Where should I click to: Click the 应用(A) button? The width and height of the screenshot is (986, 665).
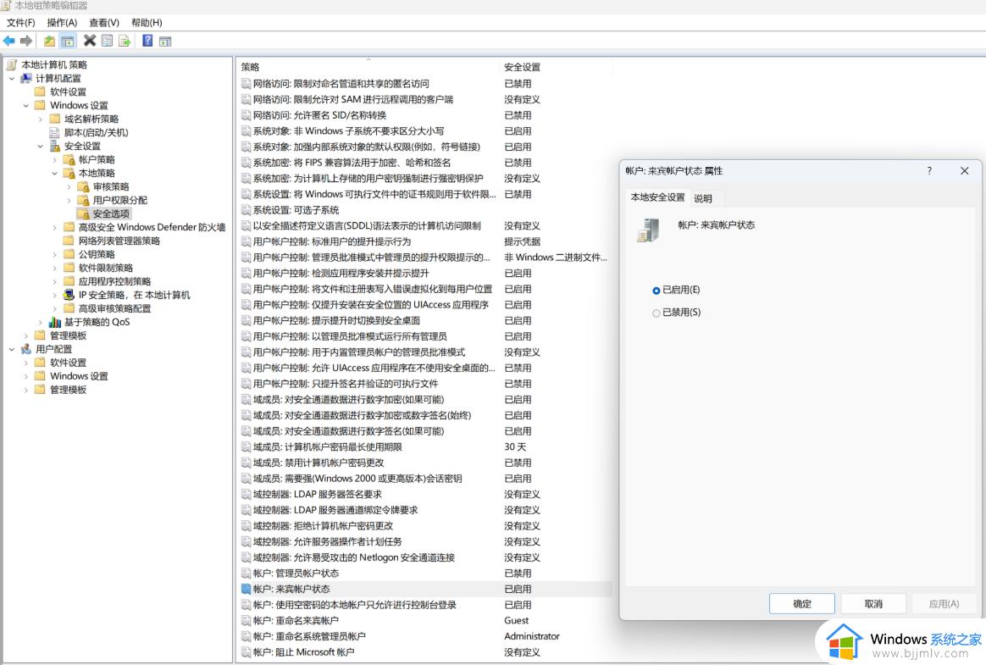coord(944,604)
